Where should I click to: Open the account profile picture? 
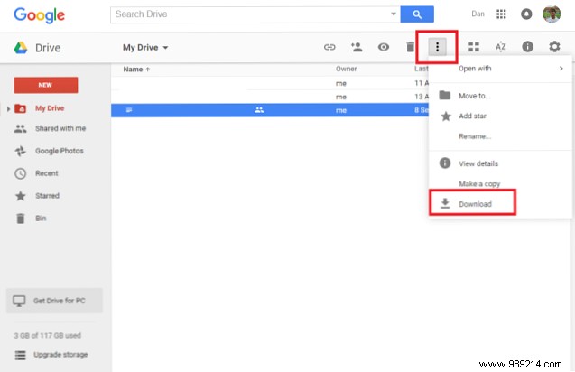(x=552, y=14)
